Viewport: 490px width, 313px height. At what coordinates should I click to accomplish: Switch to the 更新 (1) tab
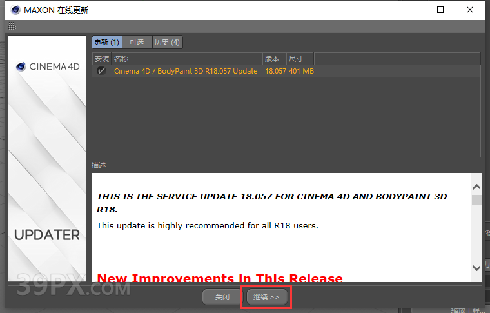click(x=106, y=42)
